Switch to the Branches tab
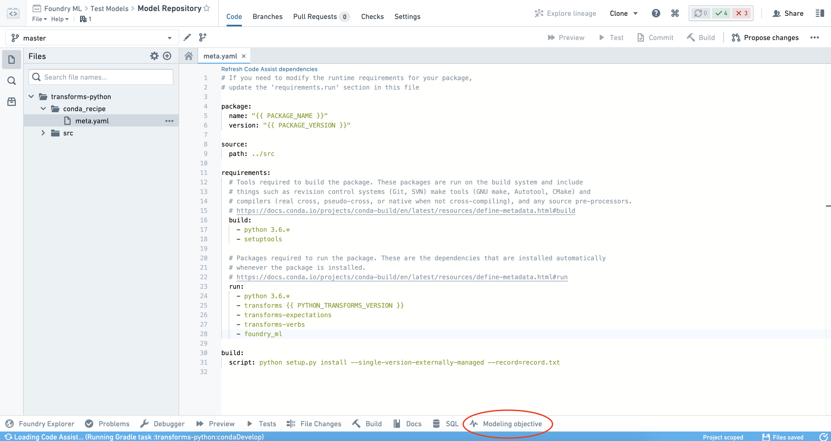The width and height of the screenshot is (831, 441). coord(267,16)
